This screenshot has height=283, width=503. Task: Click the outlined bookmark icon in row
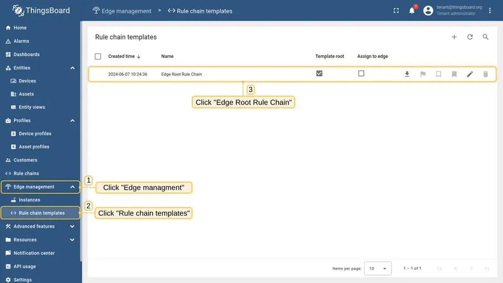click(x=438, y=74)
